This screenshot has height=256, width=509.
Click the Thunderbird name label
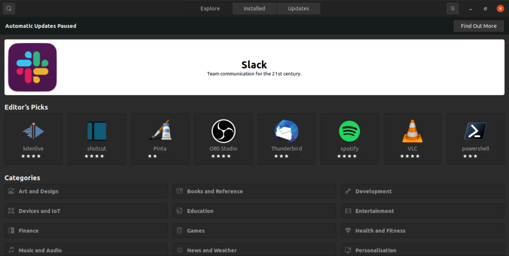(x=287, y=149)
